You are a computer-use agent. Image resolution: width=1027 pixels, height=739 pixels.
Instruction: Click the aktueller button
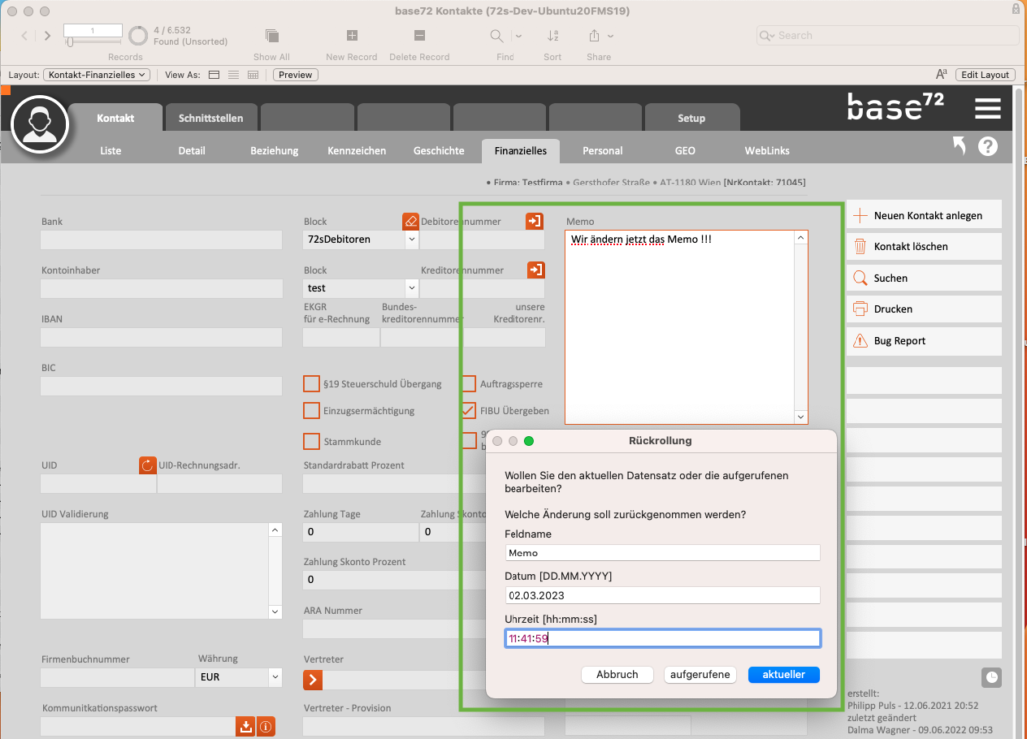click(784, 675)
